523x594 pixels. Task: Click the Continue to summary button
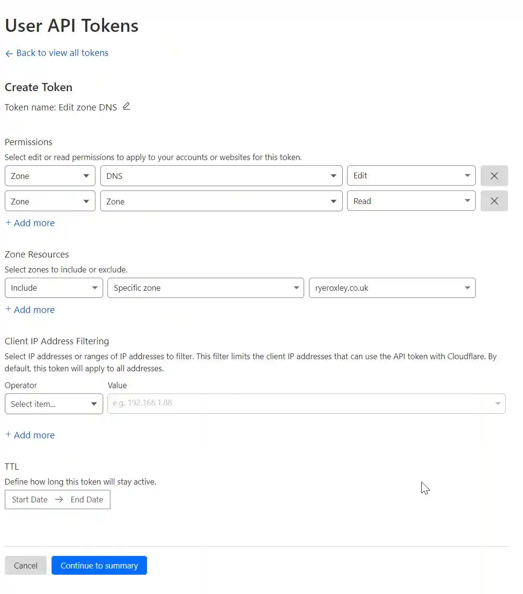[x=99, y=565]
